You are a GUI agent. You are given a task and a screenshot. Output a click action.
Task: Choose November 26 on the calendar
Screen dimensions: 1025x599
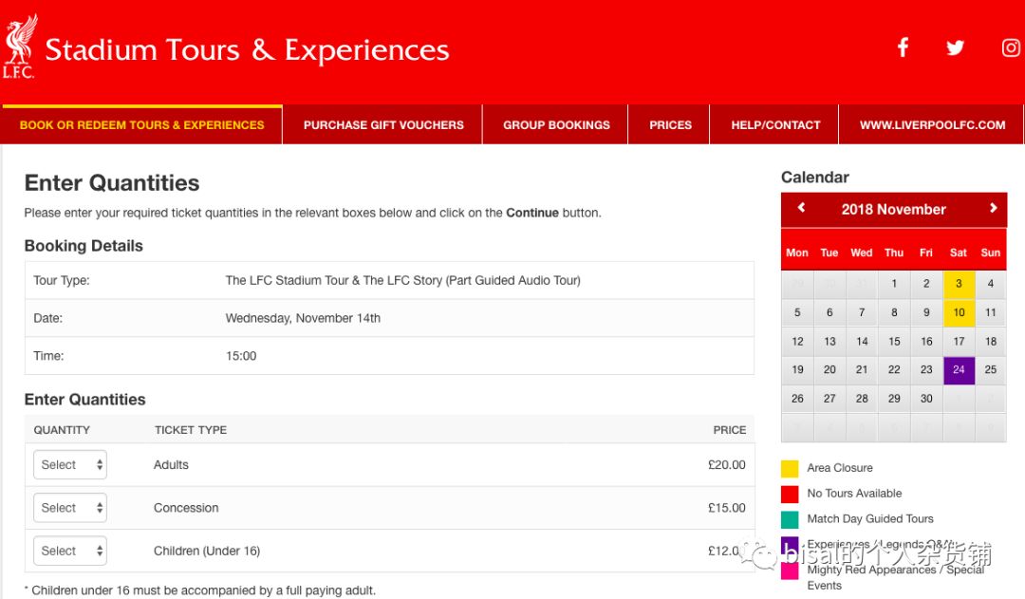click(797, 399)
